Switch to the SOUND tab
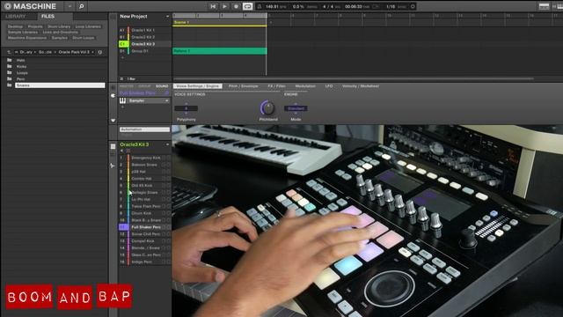Viewport: 563px width, 317px height. pyautogui.click(x=162, y=86)
